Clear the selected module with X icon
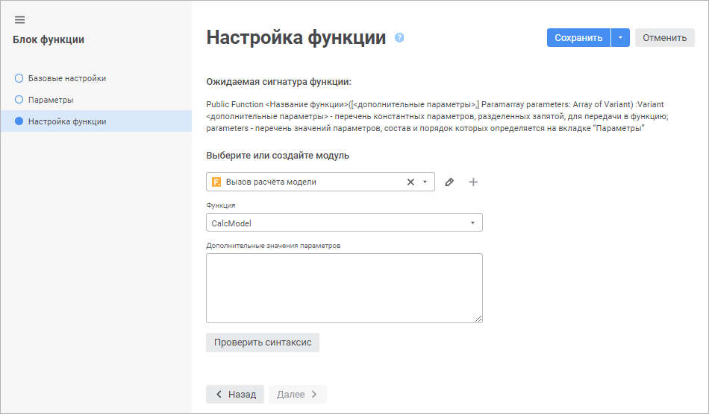 [410, 182]
